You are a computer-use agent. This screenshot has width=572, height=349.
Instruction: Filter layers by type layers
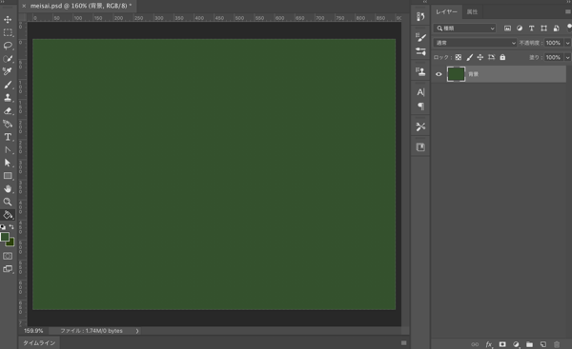tap(532, 28)
